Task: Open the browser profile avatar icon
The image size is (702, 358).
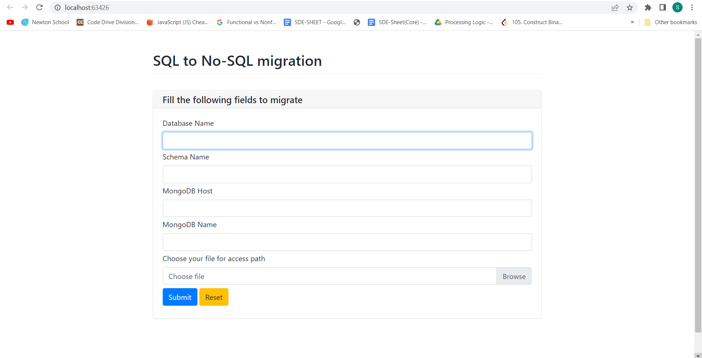Action: [677, 7]
